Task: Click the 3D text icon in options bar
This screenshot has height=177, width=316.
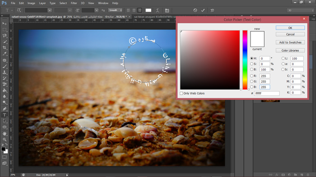Action: pyautogui.click(x=212, y=10)
